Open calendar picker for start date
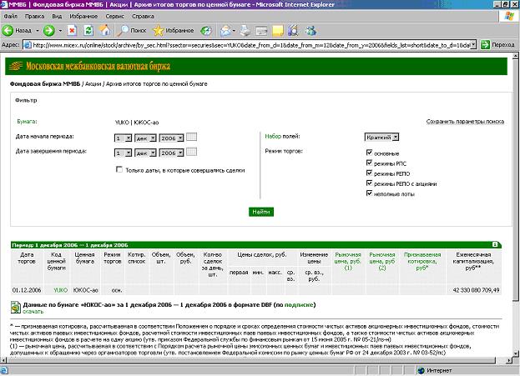Screen dimensions: 520x376 [x=192, y=137]
